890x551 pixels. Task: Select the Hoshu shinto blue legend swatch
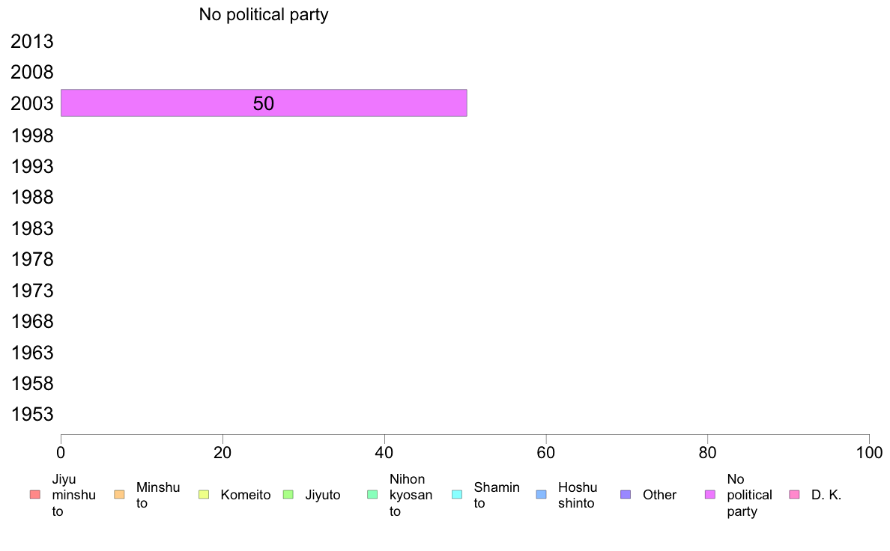[x=542, y=495]
